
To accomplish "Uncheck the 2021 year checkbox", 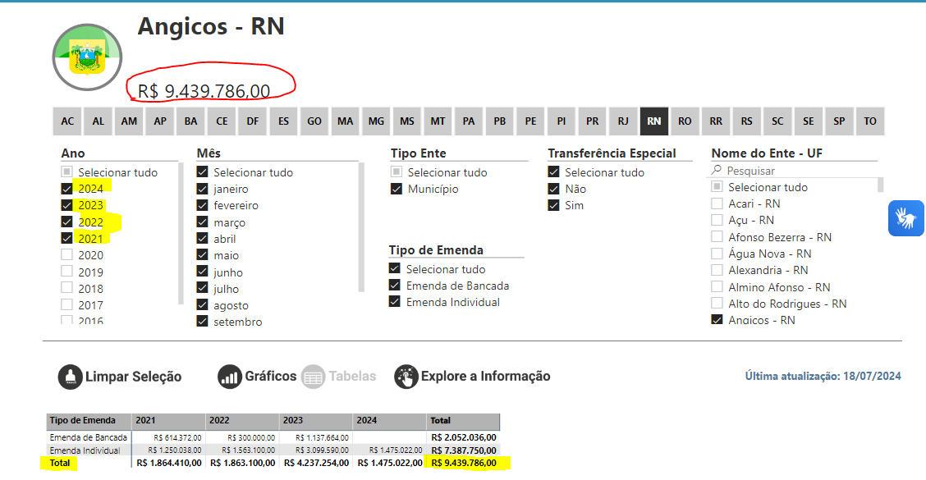I will click(x=66, y=238).
